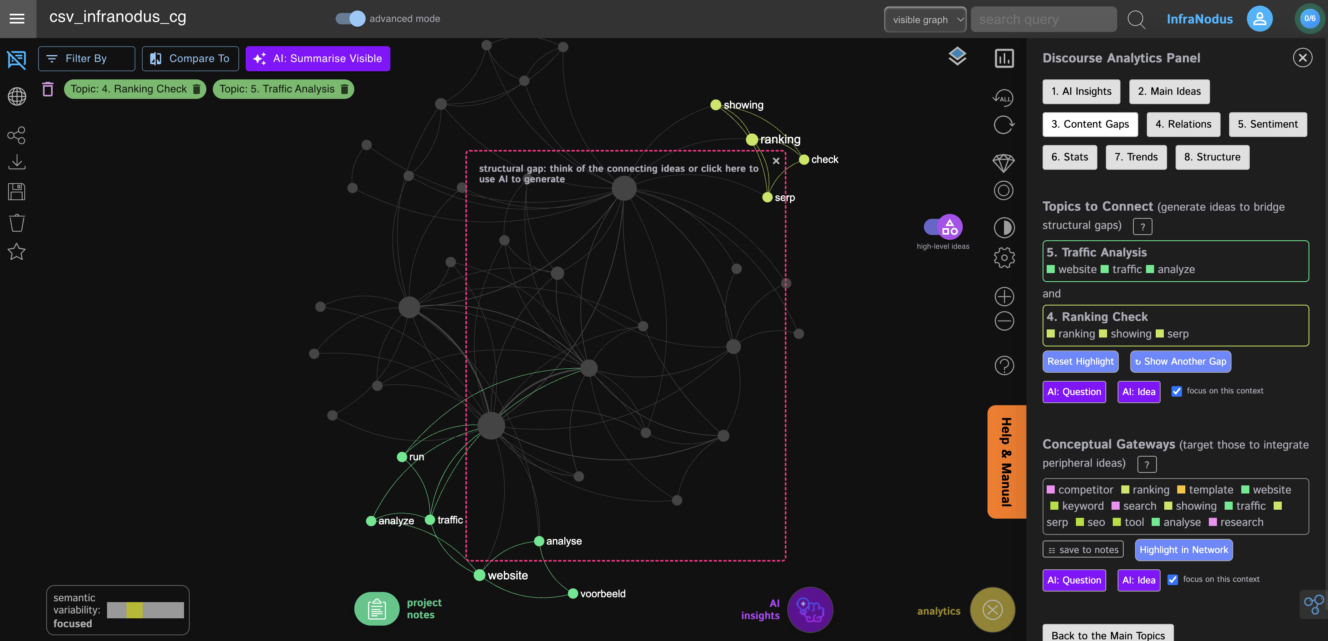Toggle focus on context under Topics to Connect
Image resolution: width=1328 pixels, height=641 pixels.
(1176, 391)
